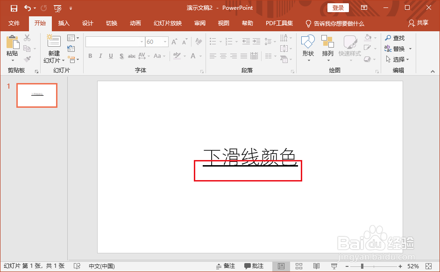Select the slide 1 thumbnail
The height and width of the screenshot is (272, 440).
pyautogui.click(x=36, y=95)
